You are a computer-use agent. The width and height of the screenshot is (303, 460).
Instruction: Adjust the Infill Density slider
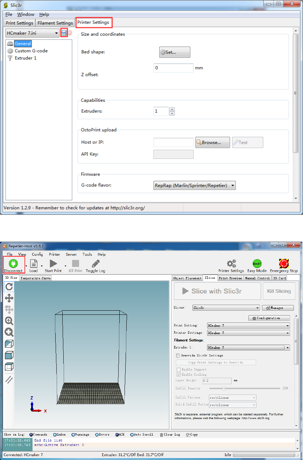(x=224, y=388)
